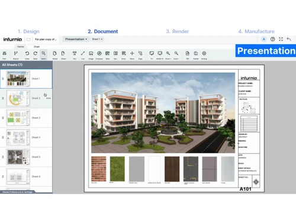Select the dark wood material swatch
The height and width of the screenshot is (222, 296).
[x=172, y=169]
